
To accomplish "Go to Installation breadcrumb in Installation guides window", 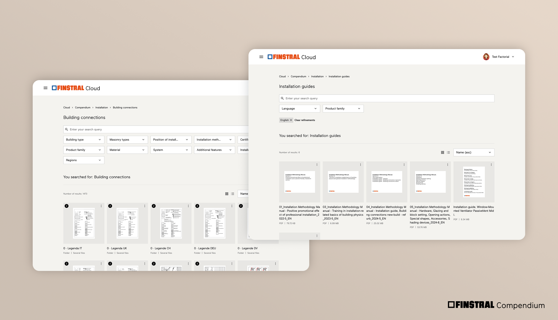I will pyautogui.click(x=317, y=77).
